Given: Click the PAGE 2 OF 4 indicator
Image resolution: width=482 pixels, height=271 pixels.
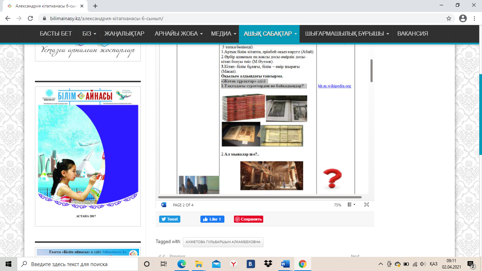Looking at the screenshot, I should 183,205.
